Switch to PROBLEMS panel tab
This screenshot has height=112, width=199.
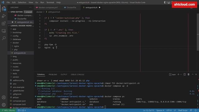point(53,75)
